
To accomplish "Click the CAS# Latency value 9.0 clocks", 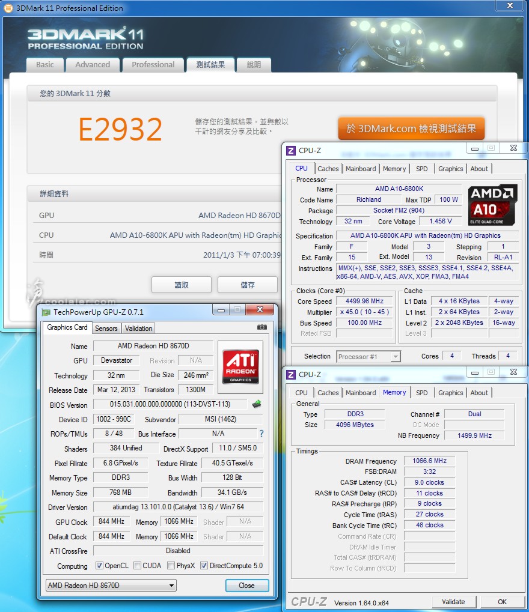I will [x=429, y=482].
